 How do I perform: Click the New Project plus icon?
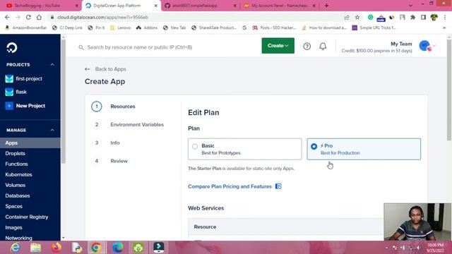pyautogui.click(x=9, y=106)
